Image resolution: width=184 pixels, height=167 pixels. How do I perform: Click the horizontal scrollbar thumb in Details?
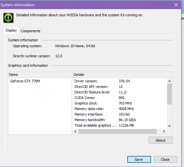(x=117, y=132)
